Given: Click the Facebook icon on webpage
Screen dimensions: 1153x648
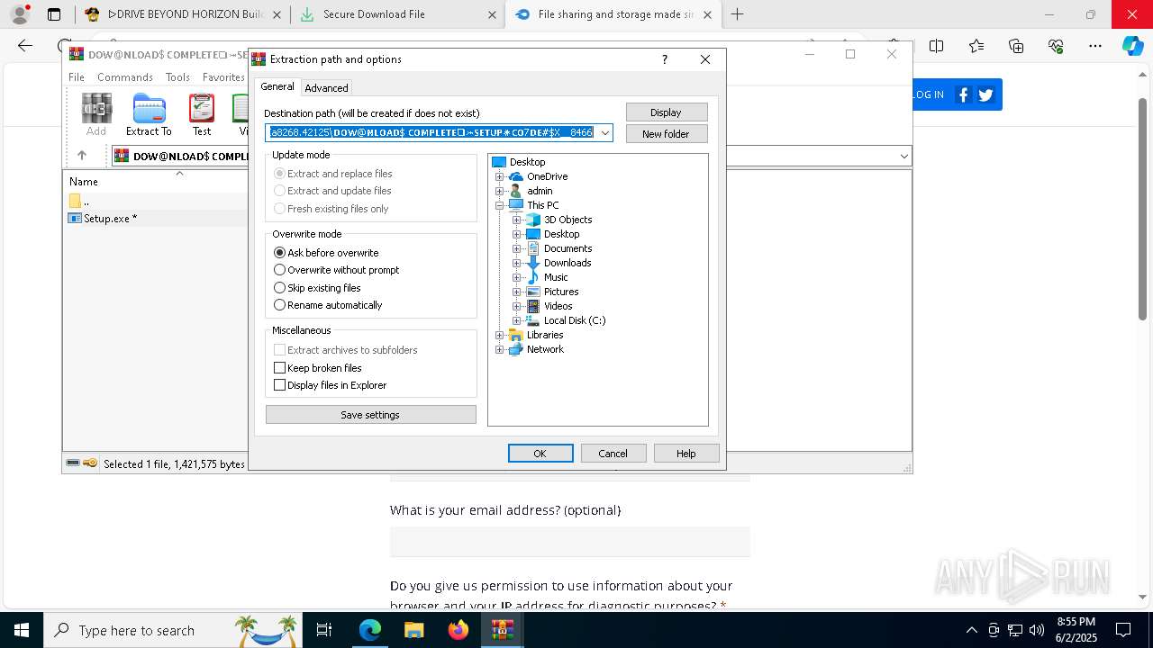Looking at the screenshot, I should pos(963,94).
